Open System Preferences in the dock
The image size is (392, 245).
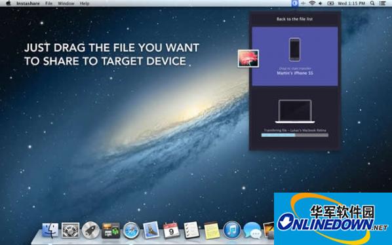pyautogui.click(x=70, y=230)
